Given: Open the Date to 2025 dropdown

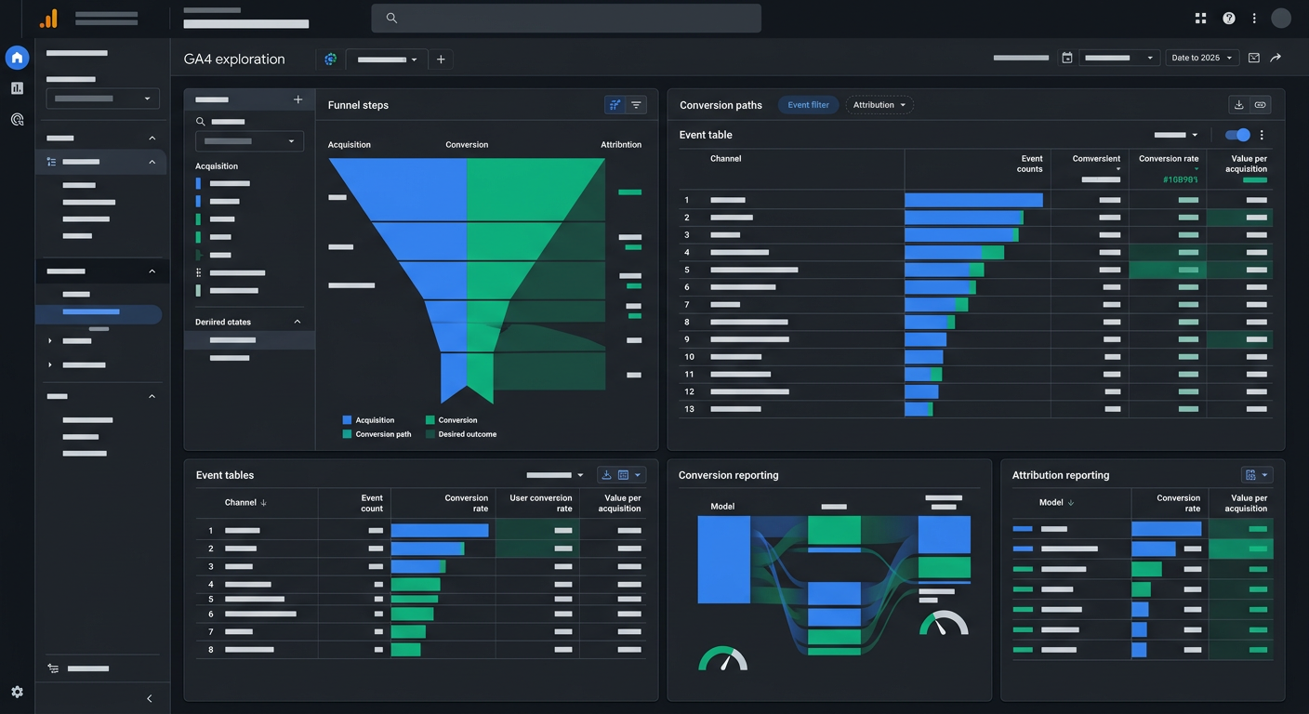Looking at the screenshot, I should pos(1202,58).
